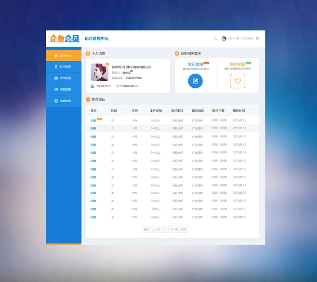Click the 发布需求 title link
This screenshot has height=282, width=317.
(195, 65)
